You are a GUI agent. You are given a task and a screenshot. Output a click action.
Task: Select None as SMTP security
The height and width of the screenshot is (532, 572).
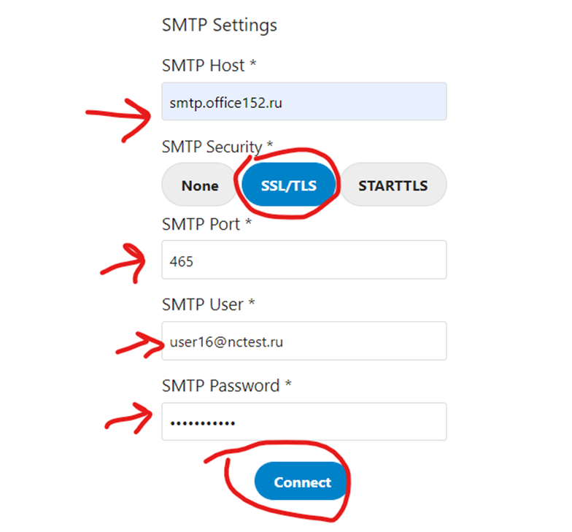[200, 185]
